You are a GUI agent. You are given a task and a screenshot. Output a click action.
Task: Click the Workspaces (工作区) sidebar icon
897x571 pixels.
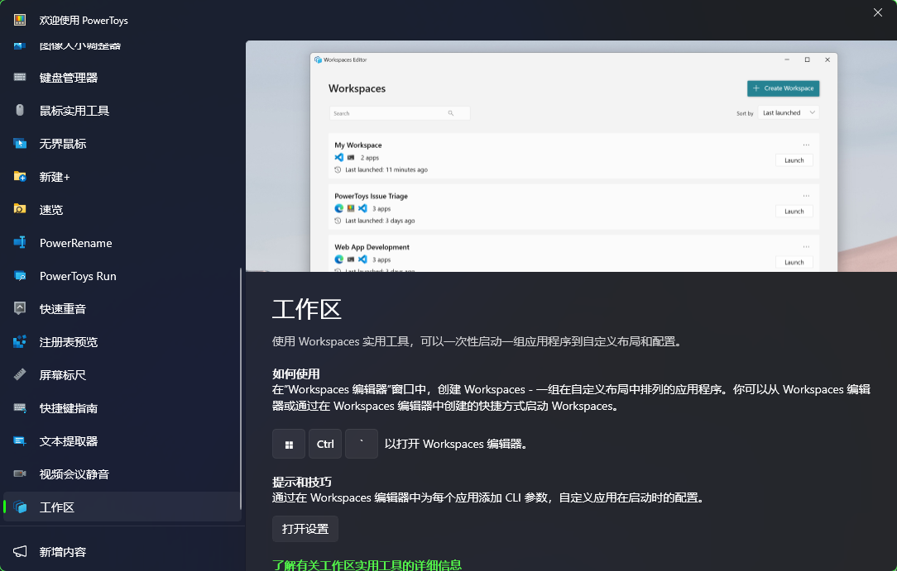coord(20,507)
